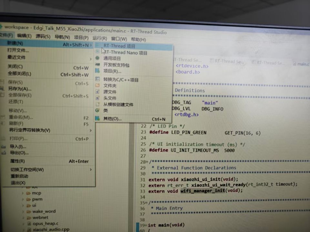Open the 新建(N) submenu arrow
The width and height of the screenshot is (310, 232).
tap(91, 45)
